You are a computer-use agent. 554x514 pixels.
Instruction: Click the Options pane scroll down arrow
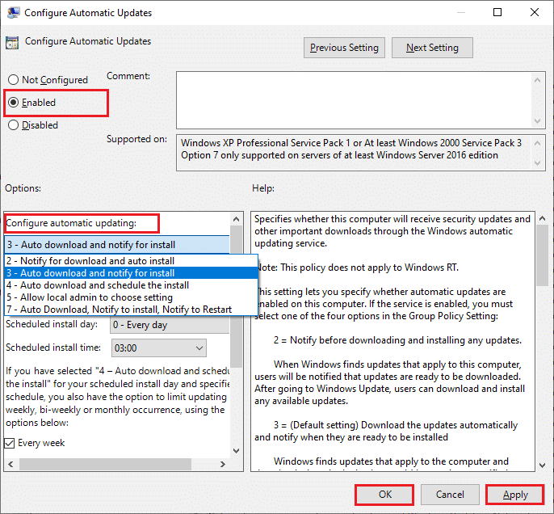click(237, 451)
